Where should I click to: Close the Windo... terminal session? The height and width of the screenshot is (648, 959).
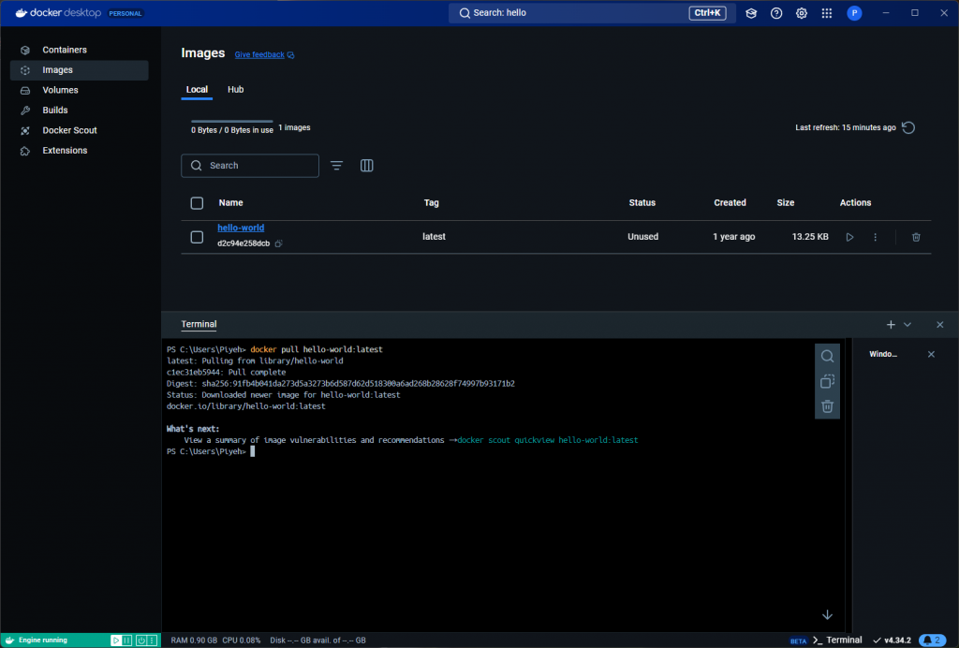931,354
